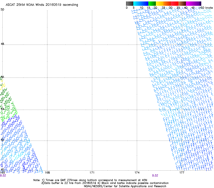The image size is (214, 188).
Task: Click the latitude axis label '44'
Action: pos(2,109)
